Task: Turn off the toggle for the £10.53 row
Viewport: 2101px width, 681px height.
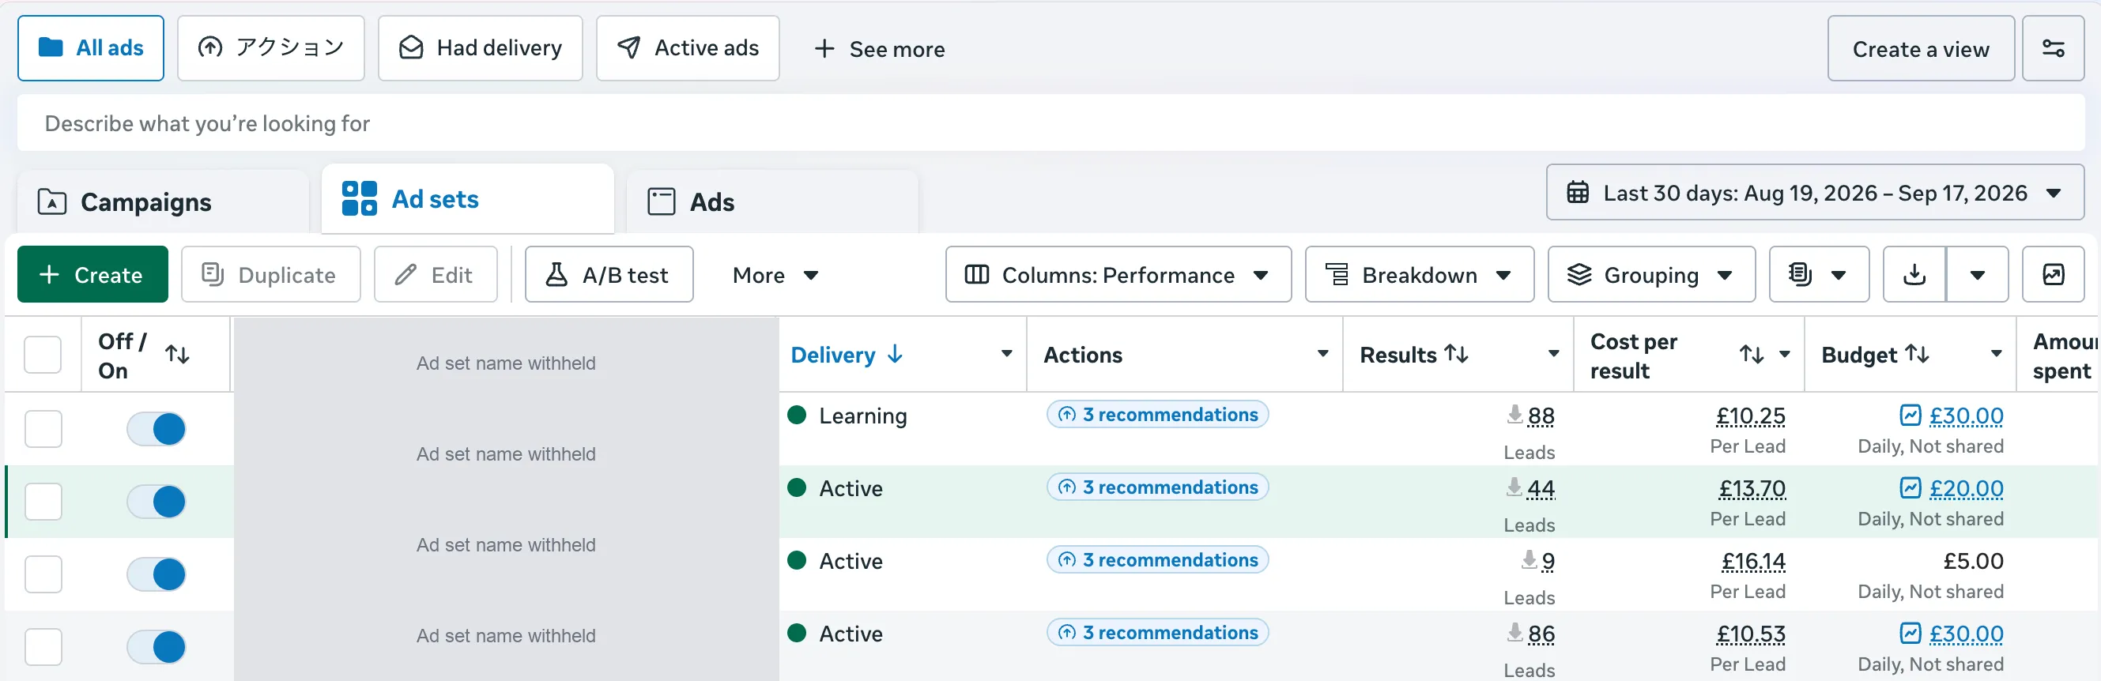Action: tap(156, 647)
